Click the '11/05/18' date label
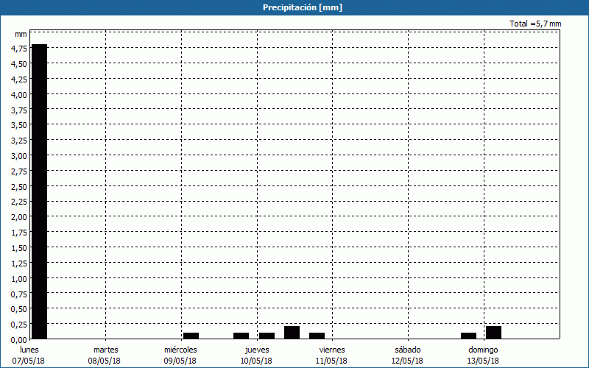Image resolution: width=589 pixels, height=368 pixels. (332, 361)
